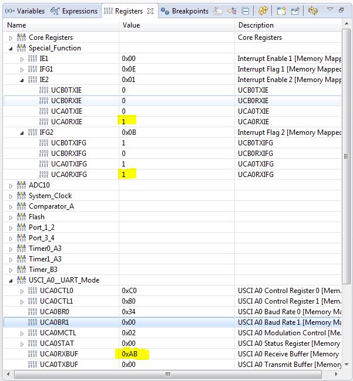Image resolution: width=353 pixels, height=381 pixels.
Task: Select the UCA0RXBUF value 0xAB
Action: (130, 354)
